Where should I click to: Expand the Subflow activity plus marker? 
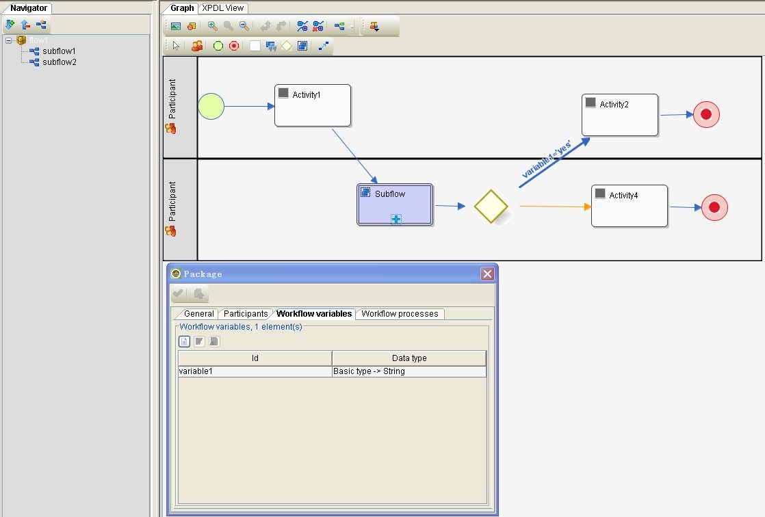[x=396, y=219]
